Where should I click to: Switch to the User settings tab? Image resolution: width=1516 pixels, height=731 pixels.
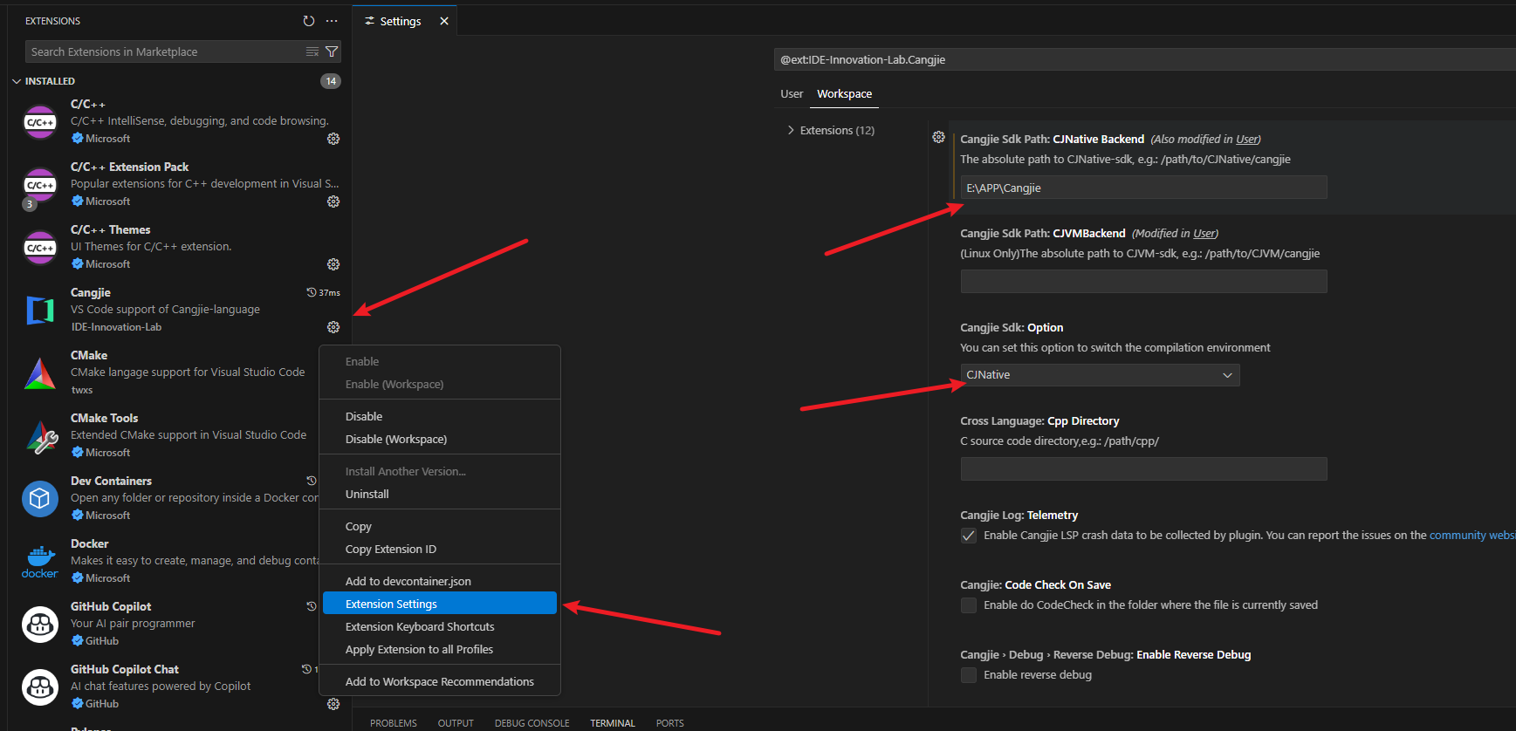coord(792,93)
